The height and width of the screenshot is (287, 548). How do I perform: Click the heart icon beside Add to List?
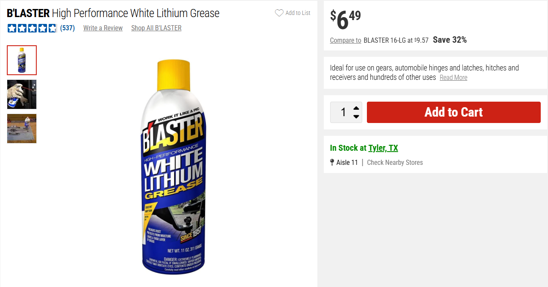click(279, 13)
